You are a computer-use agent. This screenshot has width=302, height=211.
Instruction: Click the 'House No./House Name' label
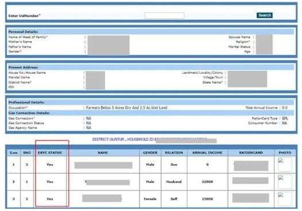[27, 73]
